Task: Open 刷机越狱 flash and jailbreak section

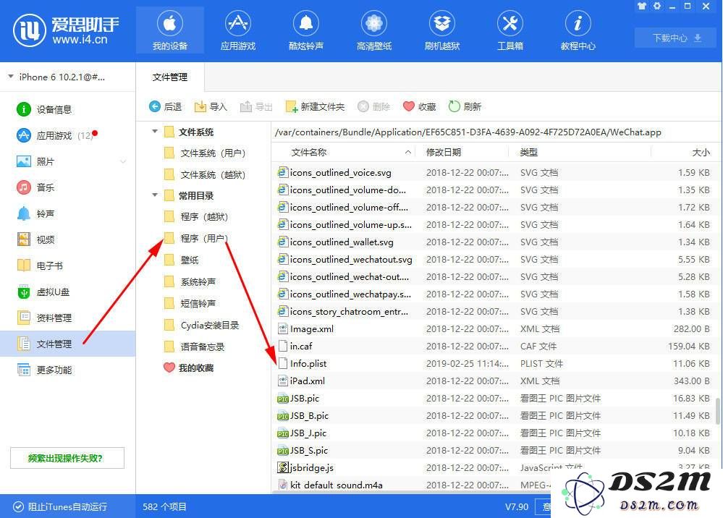Action: [x=442, y=30]
